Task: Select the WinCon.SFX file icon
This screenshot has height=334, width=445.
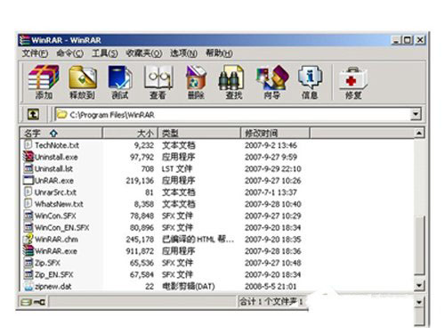Action: tap(28, 216)
